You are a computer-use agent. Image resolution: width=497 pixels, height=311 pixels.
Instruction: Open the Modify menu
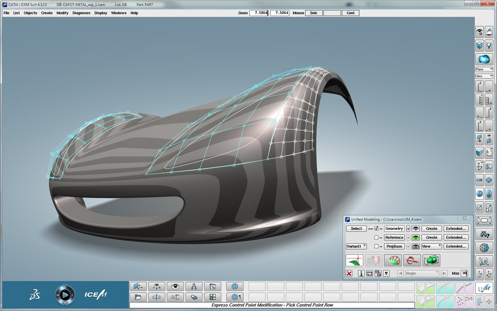62,13
